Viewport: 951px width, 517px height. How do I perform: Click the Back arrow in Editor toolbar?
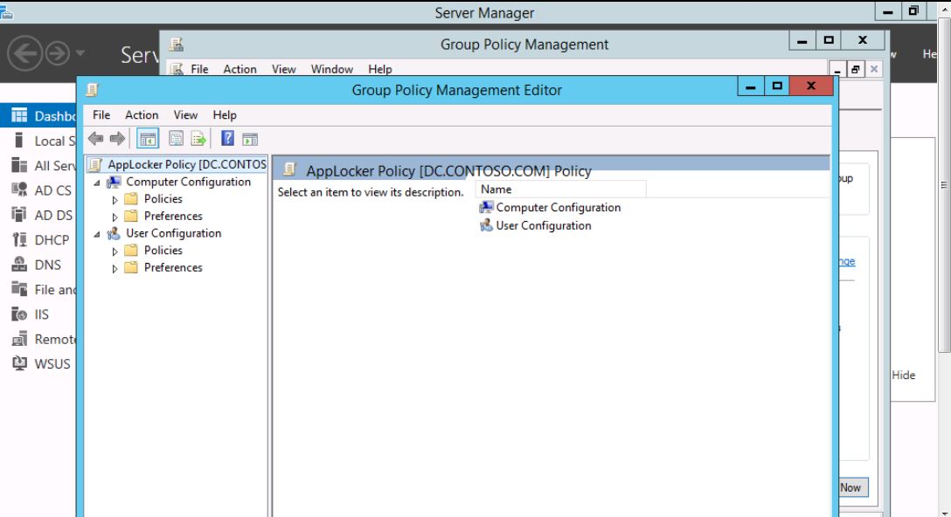(x=95, y=139)
